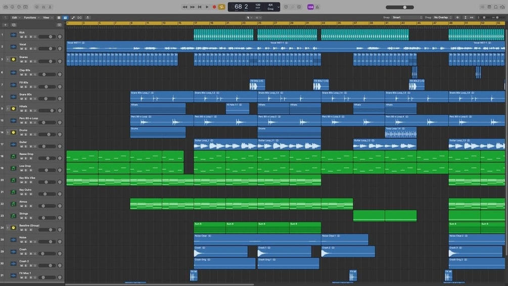Open the Drag No Overlap dropdown
This screenshot has width=508, height=286.
(443, 18)
